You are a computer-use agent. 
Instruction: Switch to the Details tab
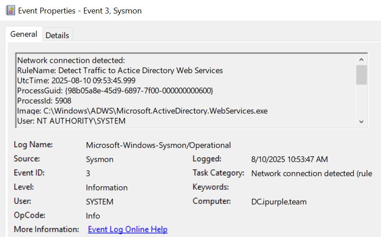57,35
